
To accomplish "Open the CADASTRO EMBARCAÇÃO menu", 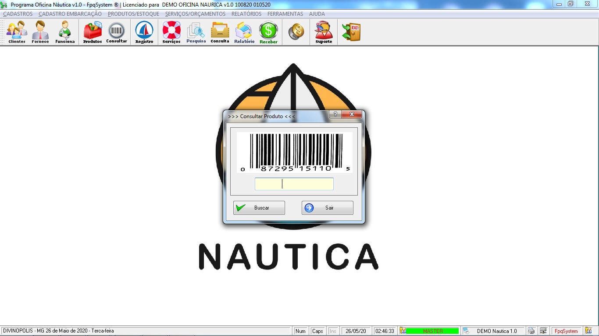I will (70, 14).
